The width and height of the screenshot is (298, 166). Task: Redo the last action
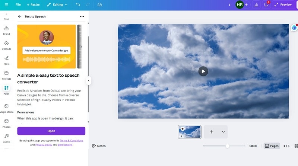click(88, 4)
